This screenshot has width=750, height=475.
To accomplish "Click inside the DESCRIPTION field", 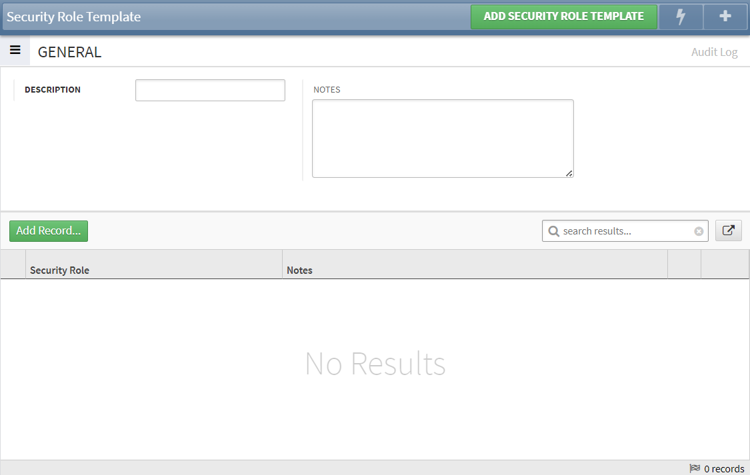I will pos(209,90).
